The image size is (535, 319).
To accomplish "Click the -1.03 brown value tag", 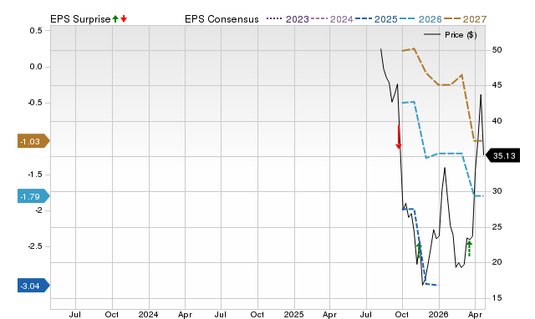I will click(33, 141).
